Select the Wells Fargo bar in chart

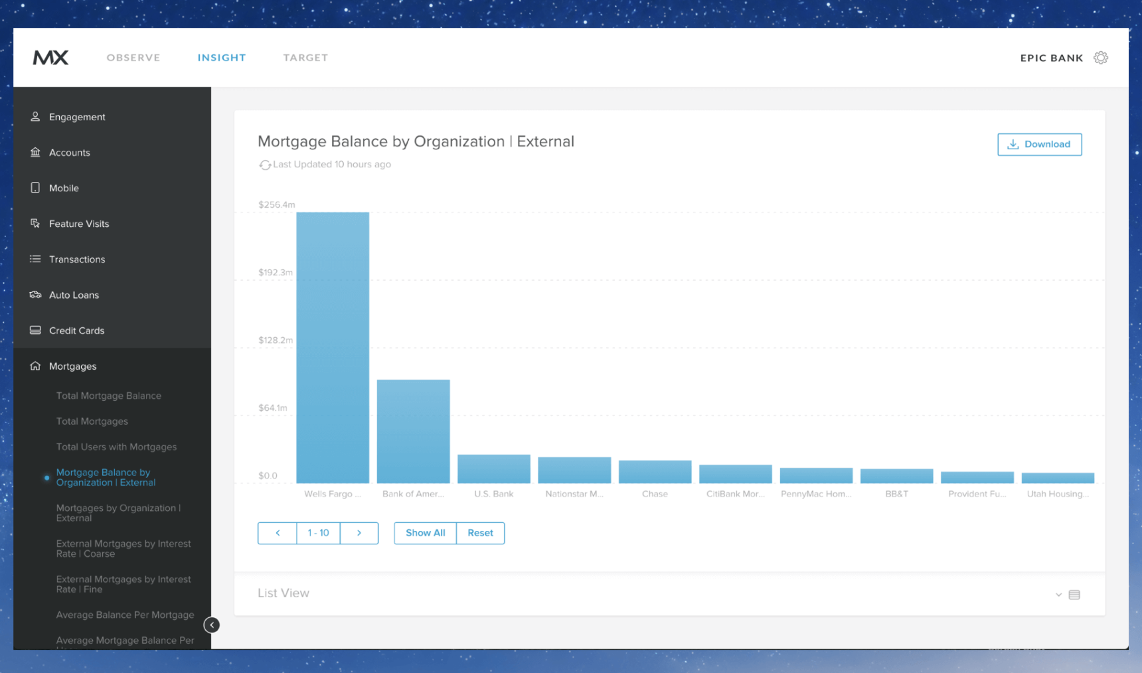333,347
